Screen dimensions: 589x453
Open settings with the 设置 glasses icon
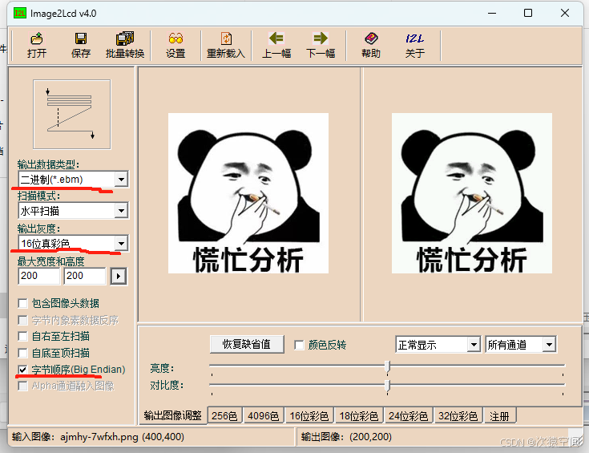175,45
